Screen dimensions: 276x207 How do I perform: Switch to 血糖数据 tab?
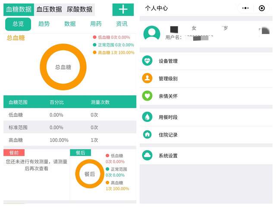point(19,9)
